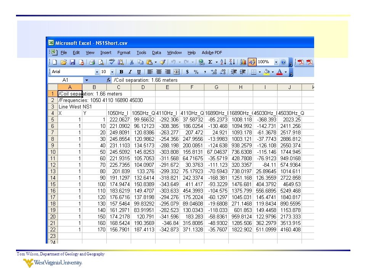Open the font size 10 dropdown
Viewport: 366px width, 274px height.
pos(112,72)
